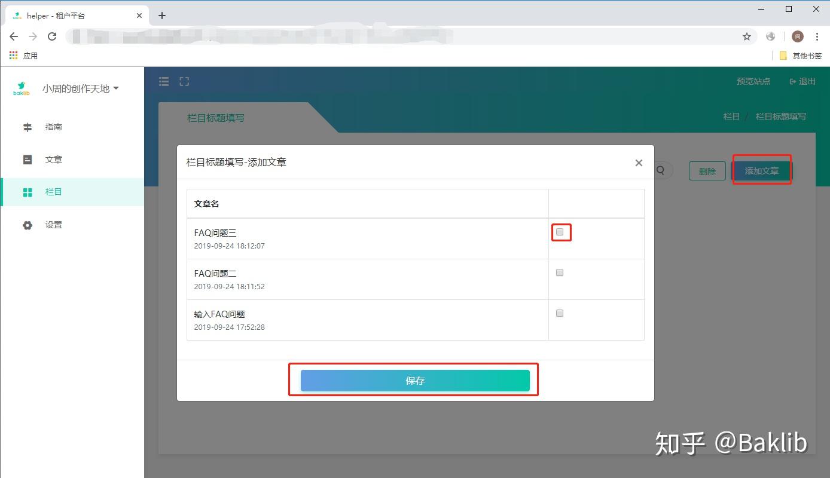The image size is (830, 478).
Task: Click the list view icon in the top bar
Action: pos(163,81)
